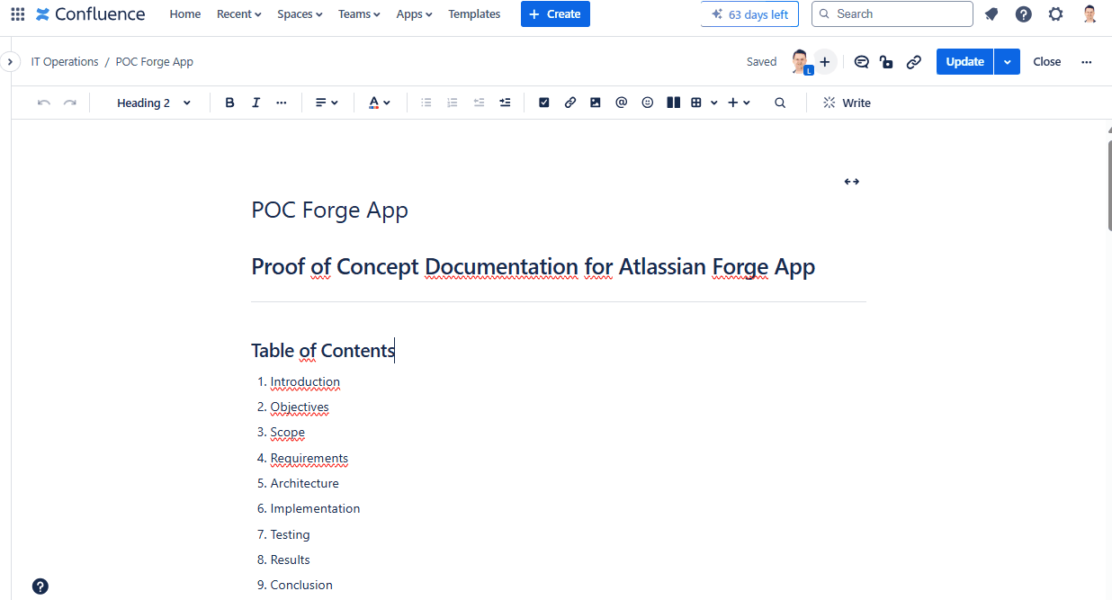Open the text color picker
Viewport: 1112px width, 600px height.
(x=380, y=103)
